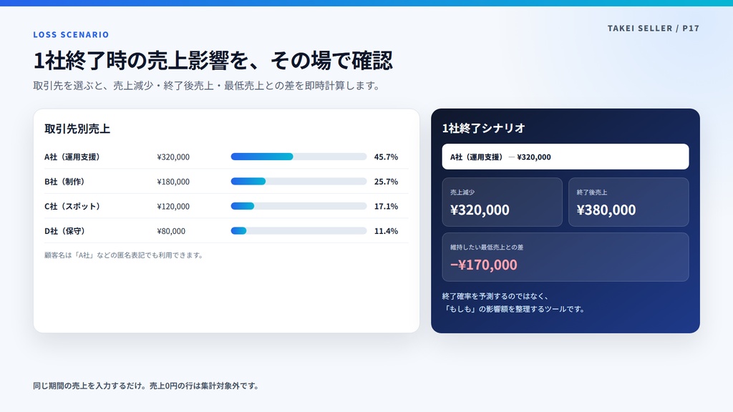Click the text 終了確率を予測するのではなく
733x412 pixels.
(496, 296)
